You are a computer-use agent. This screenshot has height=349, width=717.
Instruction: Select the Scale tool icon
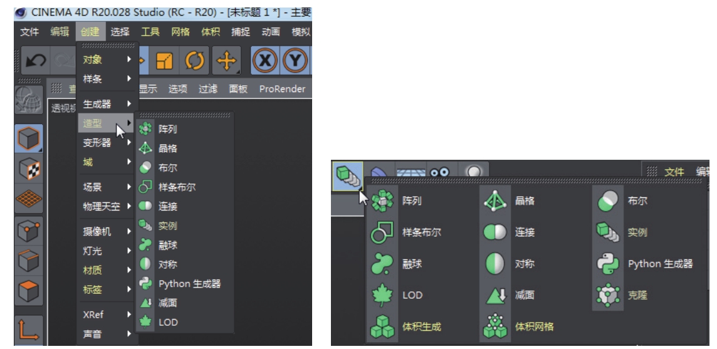(164, 60)
